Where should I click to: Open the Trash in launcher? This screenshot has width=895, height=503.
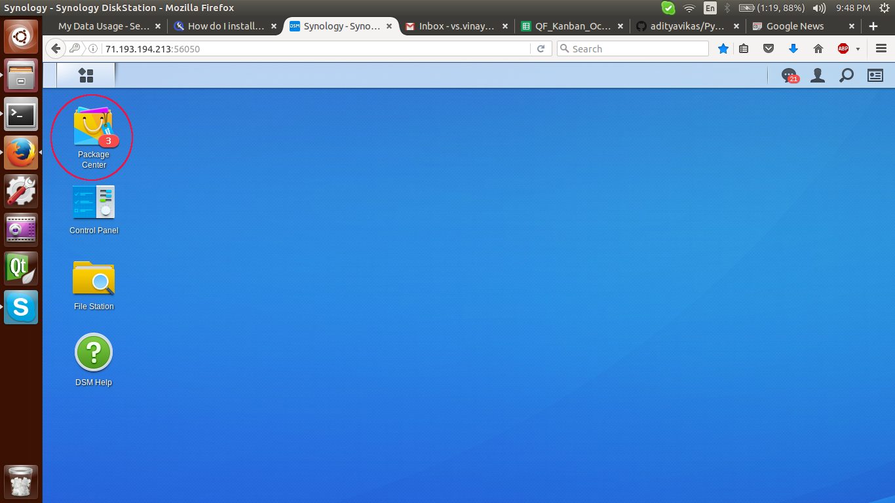[21, 483]
